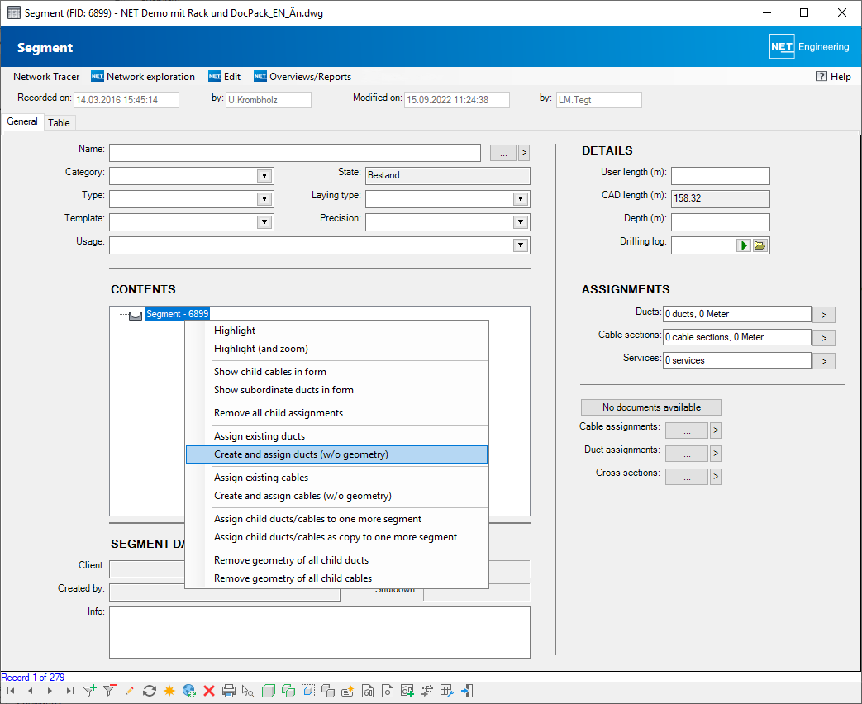Click the plain document report icon
862x704 pixels.
coord(388,691)
